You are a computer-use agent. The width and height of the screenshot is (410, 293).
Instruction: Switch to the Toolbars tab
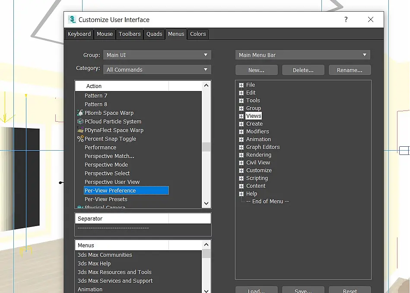pos(130,34)
